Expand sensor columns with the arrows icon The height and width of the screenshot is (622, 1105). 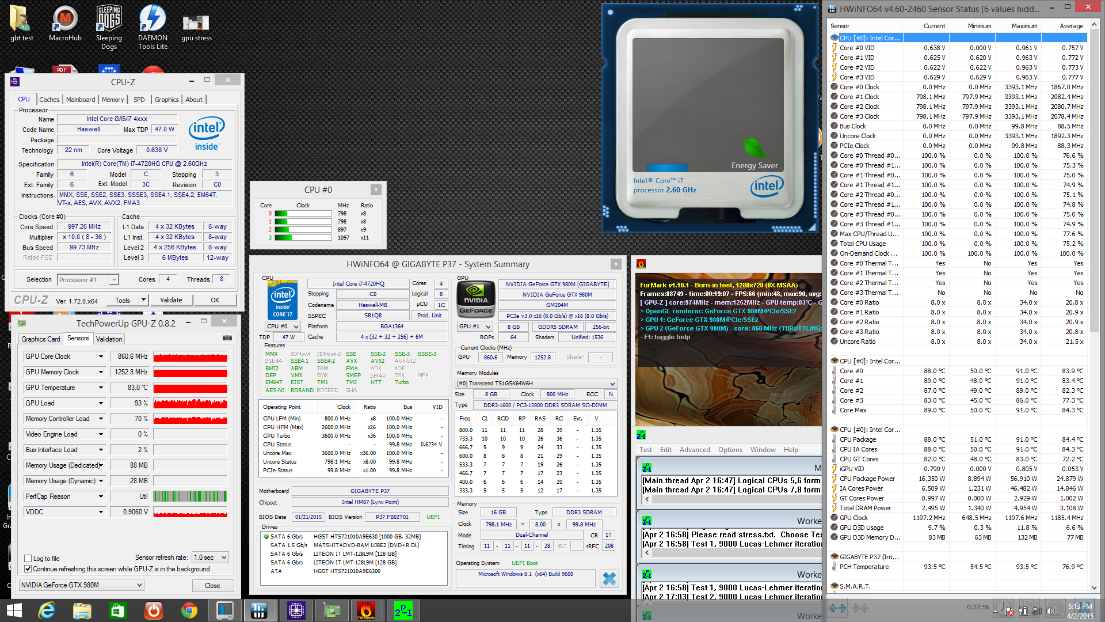(x=837, y=608)
